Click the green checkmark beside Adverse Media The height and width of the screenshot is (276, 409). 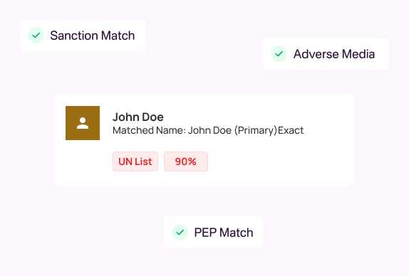click(279, 54)
